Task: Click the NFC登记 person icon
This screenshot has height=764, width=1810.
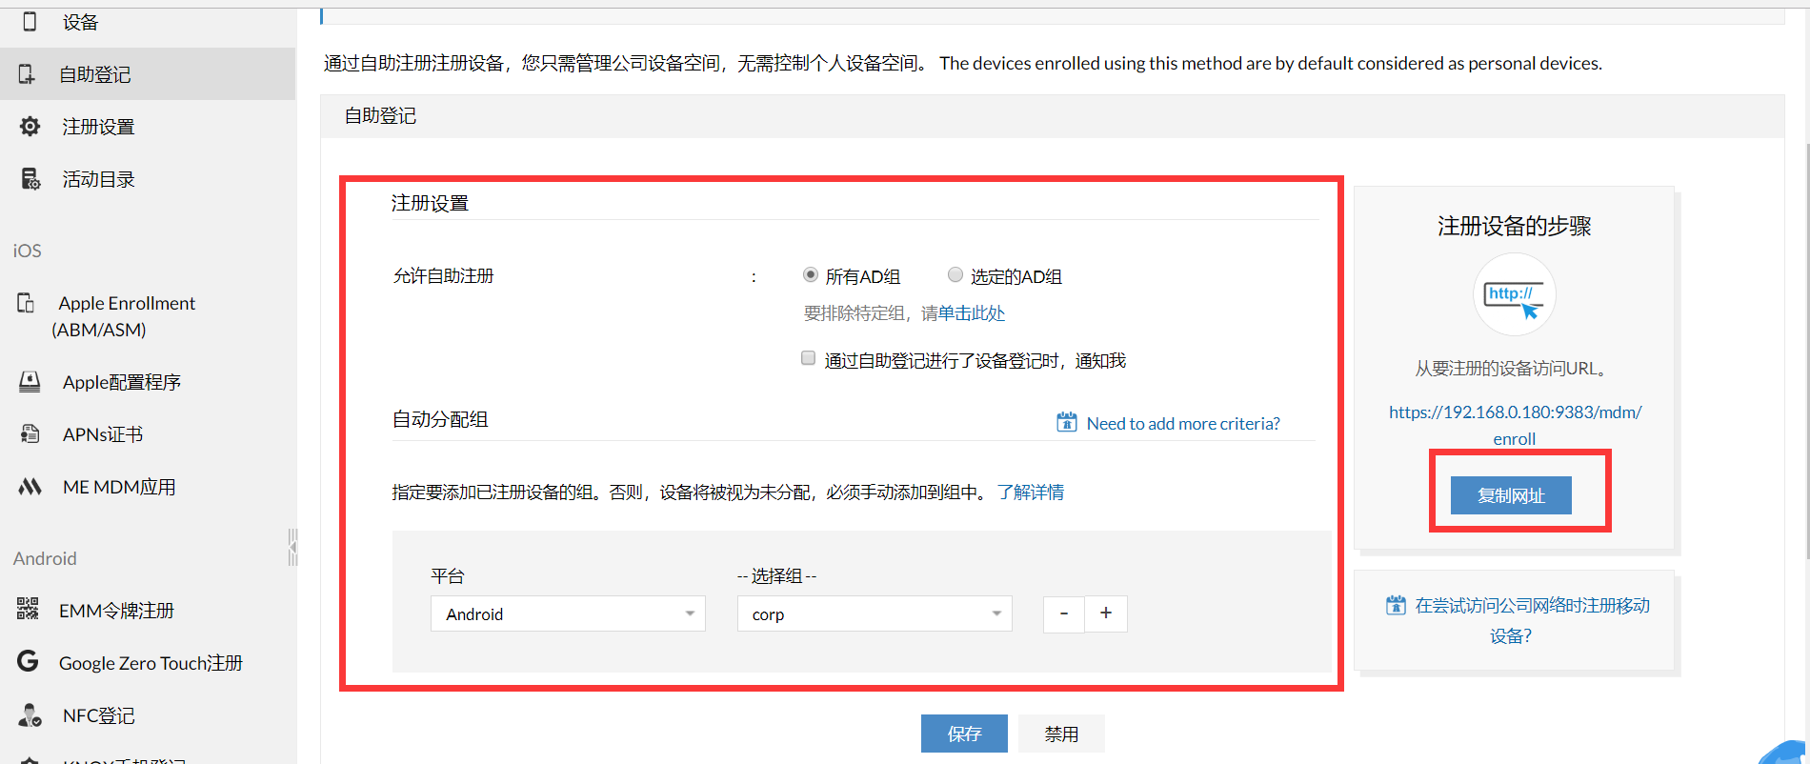Action: (x=30, y=714)
